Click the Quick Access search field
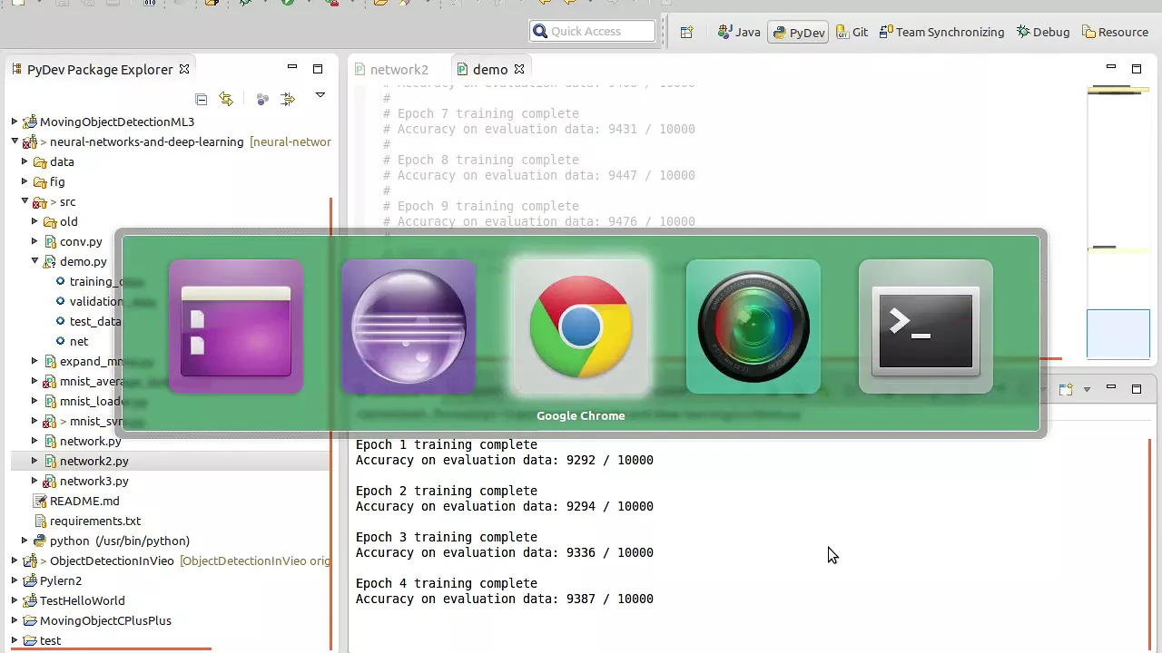1162x653 pixels. pos(592,31)
